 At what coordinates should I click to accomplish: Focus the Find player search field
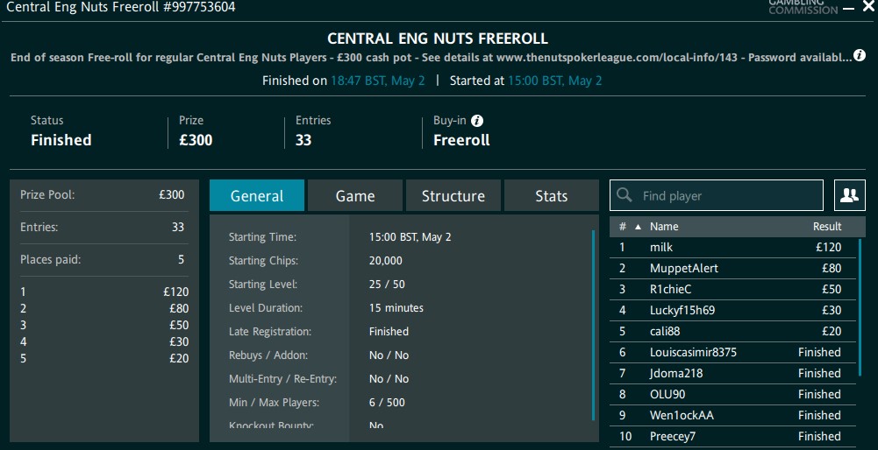[x=728, y=196]
